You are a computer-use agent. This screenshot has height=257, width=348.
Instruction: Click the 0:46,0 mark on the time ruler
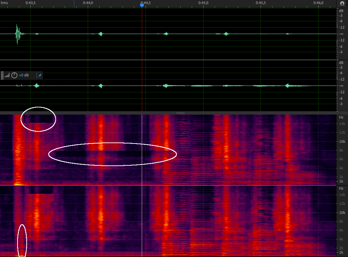click(x=319, y=3)
